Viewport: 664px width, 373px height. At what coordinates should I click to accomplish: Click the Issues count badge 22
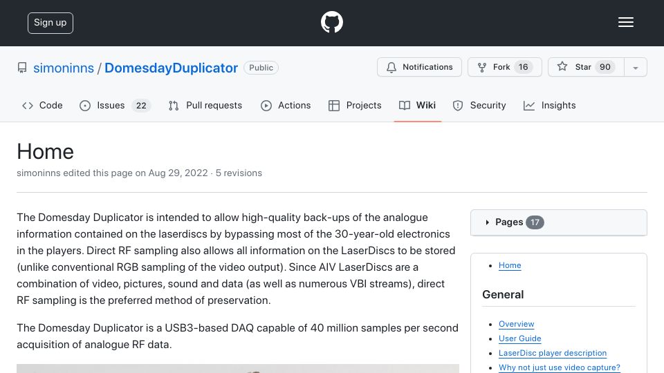[x=141, y=105]
